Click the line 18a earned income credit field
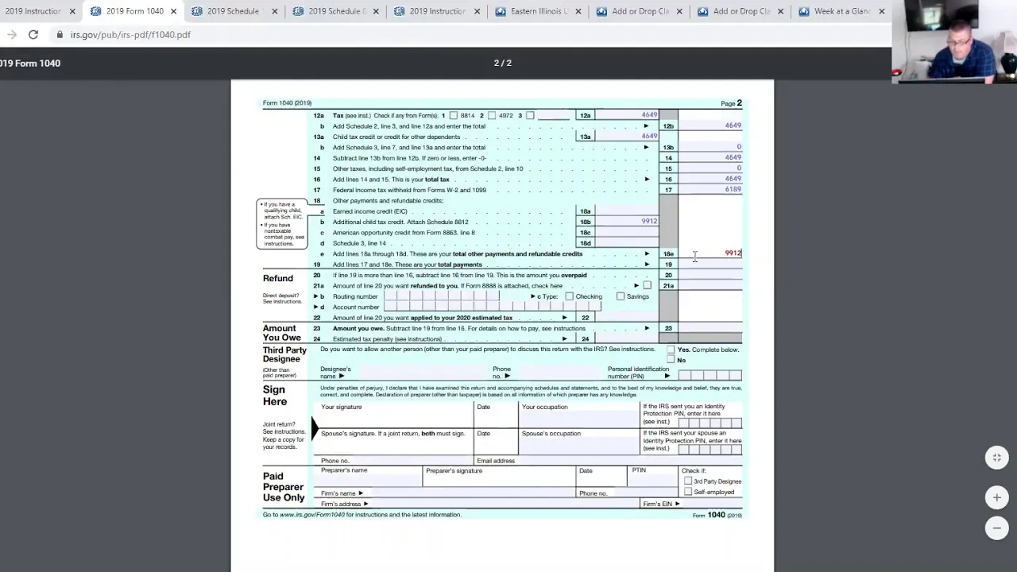The width and height of the screenshot is (1017, 572). pyautogui.click(x=627, y=211)
